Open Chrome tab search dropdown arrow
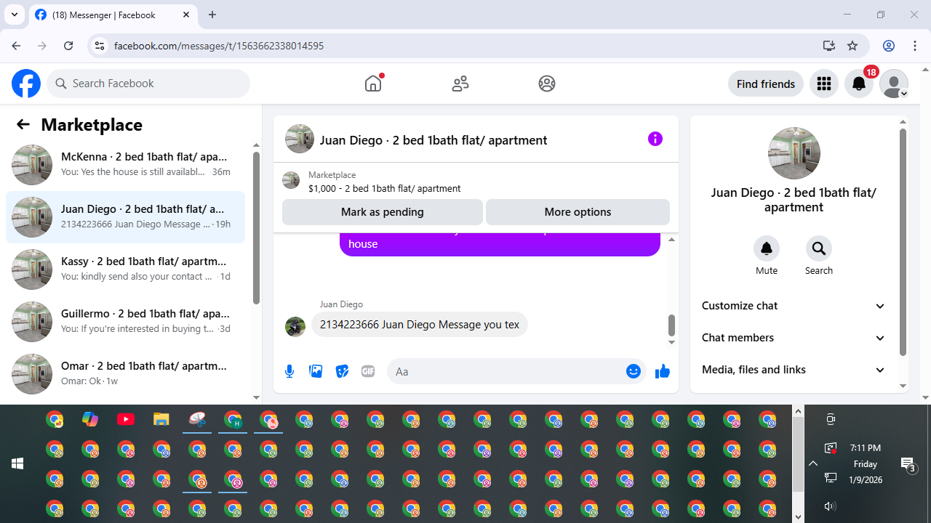This screenshot has width=931, height=523. click(x=15, y=15)
